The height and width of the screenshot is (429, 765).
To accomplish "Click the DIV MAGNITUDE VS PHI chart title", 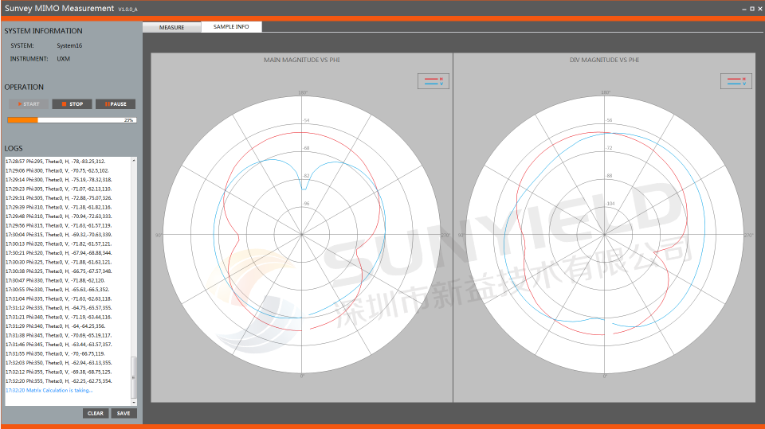I will [604, 60].
